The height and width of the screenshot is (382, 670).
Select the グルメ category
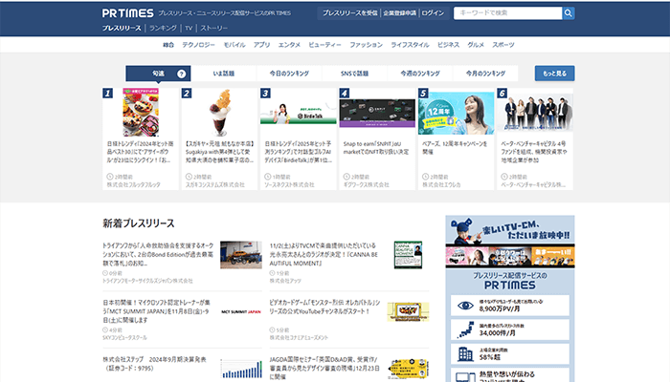coord(476,45)
